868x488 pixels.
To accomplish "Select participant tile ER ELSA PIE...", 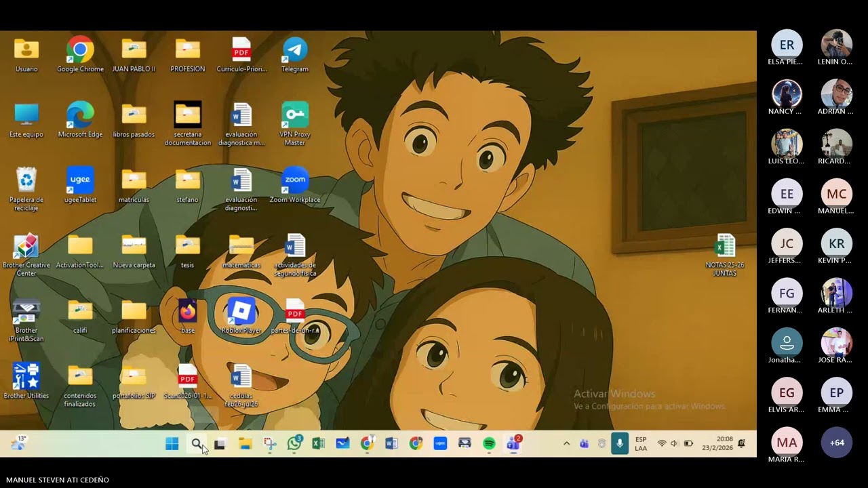I will (787, 48).
